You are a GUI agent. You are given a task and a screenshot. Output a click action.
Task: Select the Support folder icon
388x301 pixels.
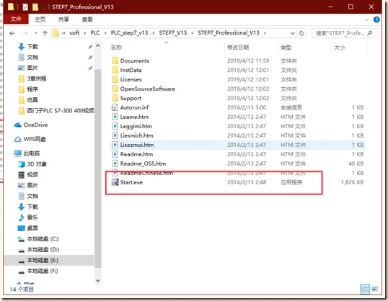115,98
